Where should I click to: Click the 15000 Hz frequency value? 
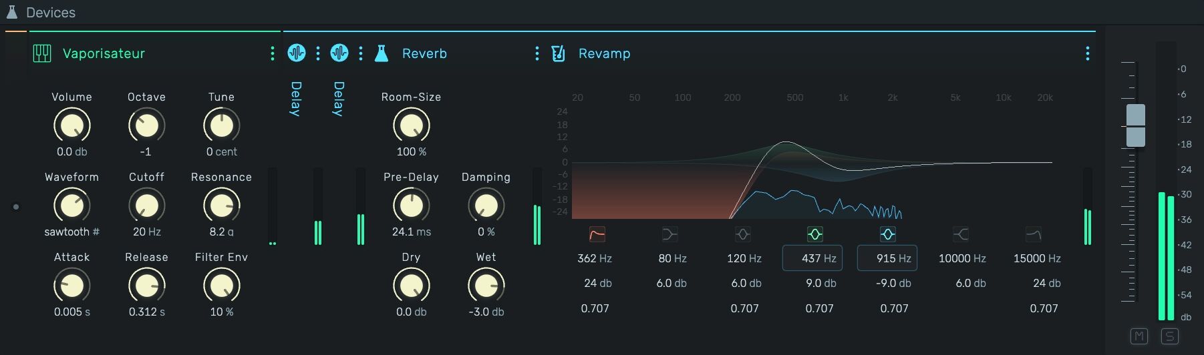(1037, 258)
